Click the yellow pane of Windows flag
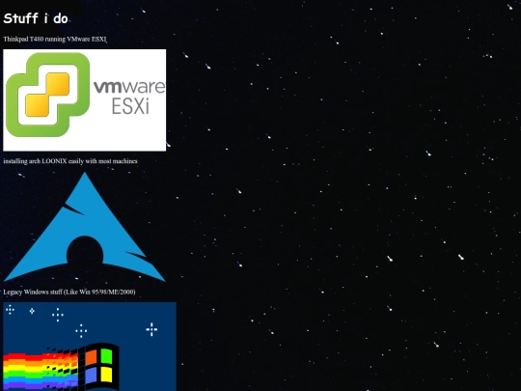Viewport: 521px width, 391px height. point(107,375)
